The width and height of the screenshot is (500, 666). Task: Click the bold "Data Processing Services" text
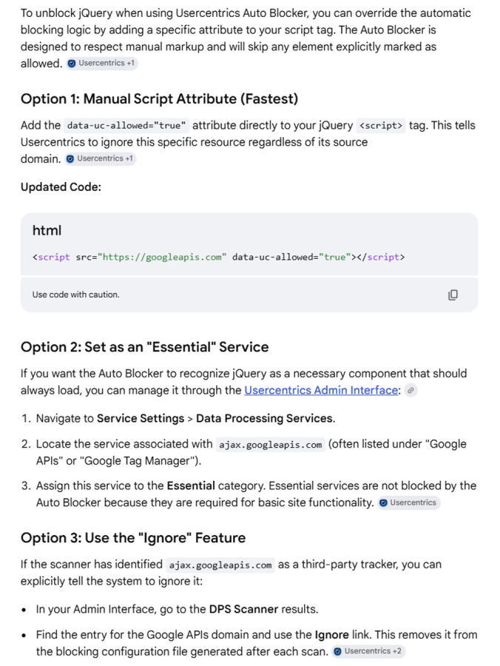click(264, 418)
